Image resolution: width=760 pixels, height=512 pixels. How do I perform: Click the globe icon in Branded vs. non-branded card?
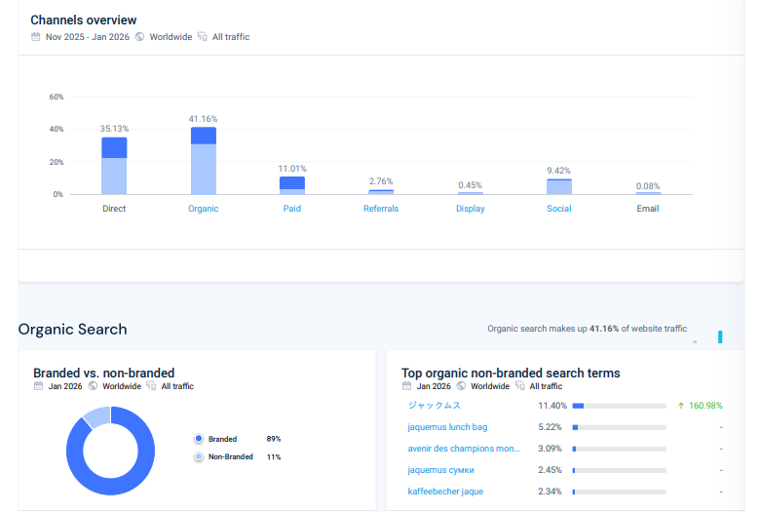point(94,386)
